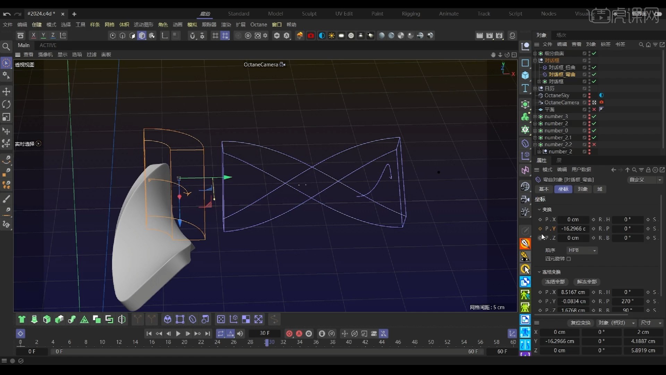Open the HPB rotation order dropdown
The height and width of the screenshot is (375, 666).
582,250
